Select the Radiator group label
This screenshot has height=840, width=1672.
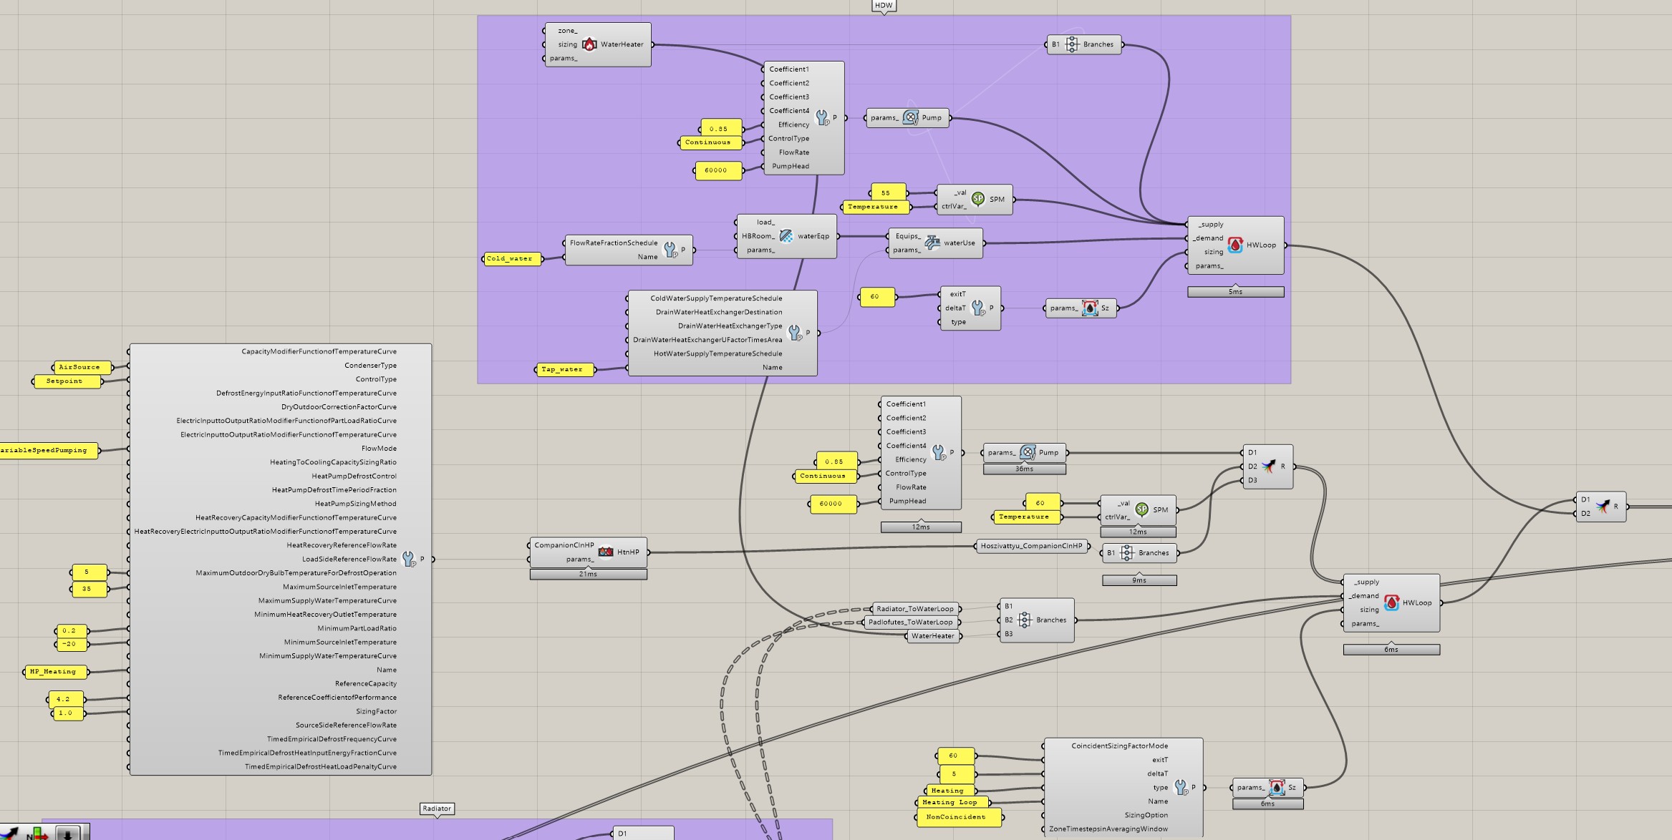(x=437, y=809)
